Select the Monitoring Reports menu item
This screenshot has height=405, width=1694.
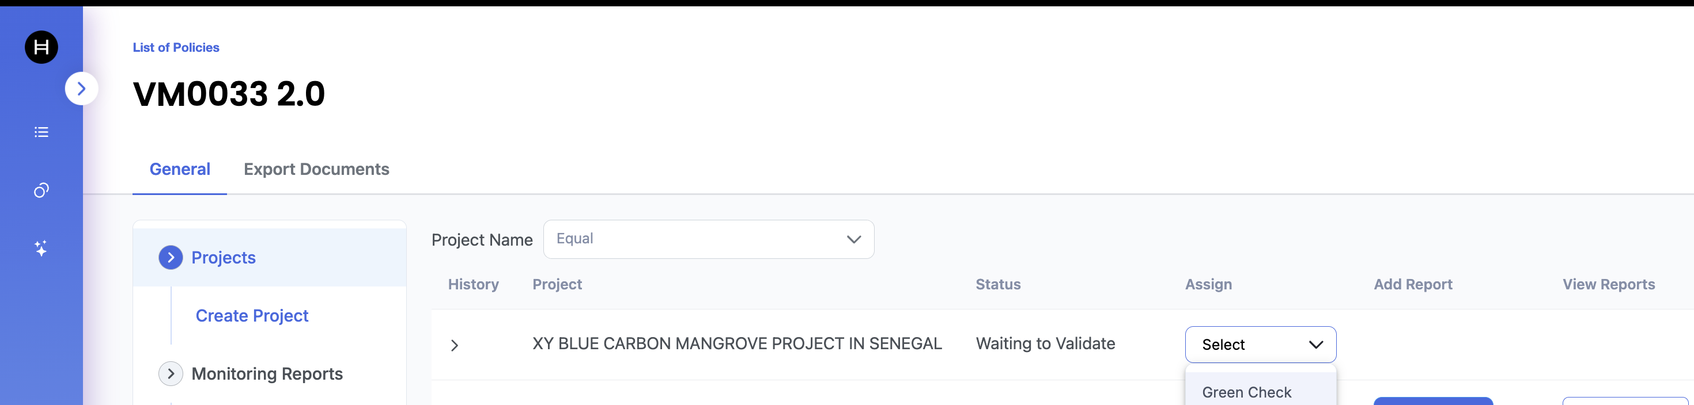point(267,373)
